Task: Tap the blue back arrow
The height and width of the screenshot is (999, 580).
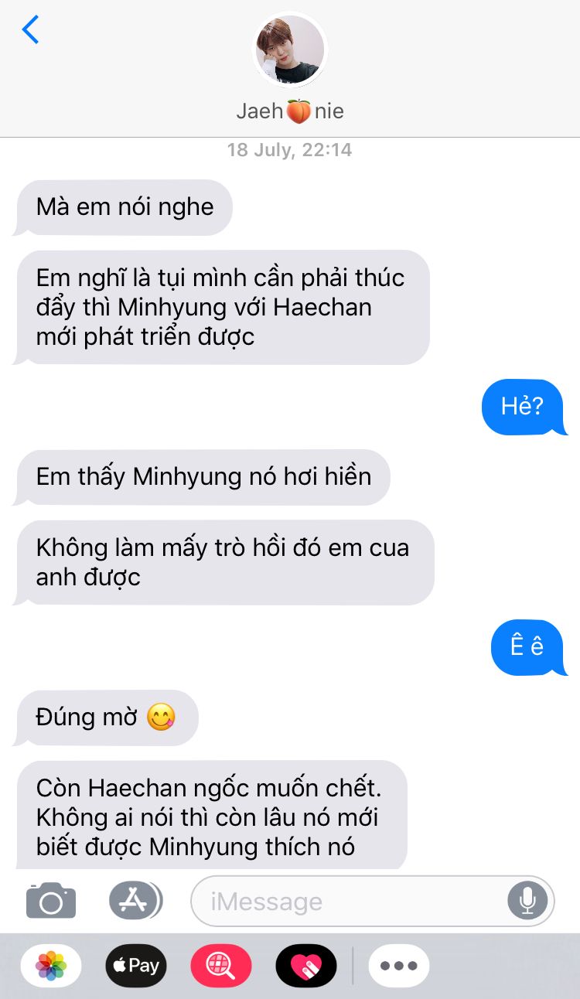Action: [30, 29]
